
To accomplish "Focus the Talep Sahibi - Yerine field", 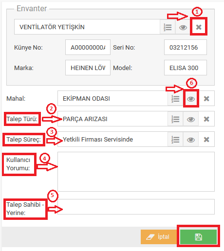I will [136, 207].
